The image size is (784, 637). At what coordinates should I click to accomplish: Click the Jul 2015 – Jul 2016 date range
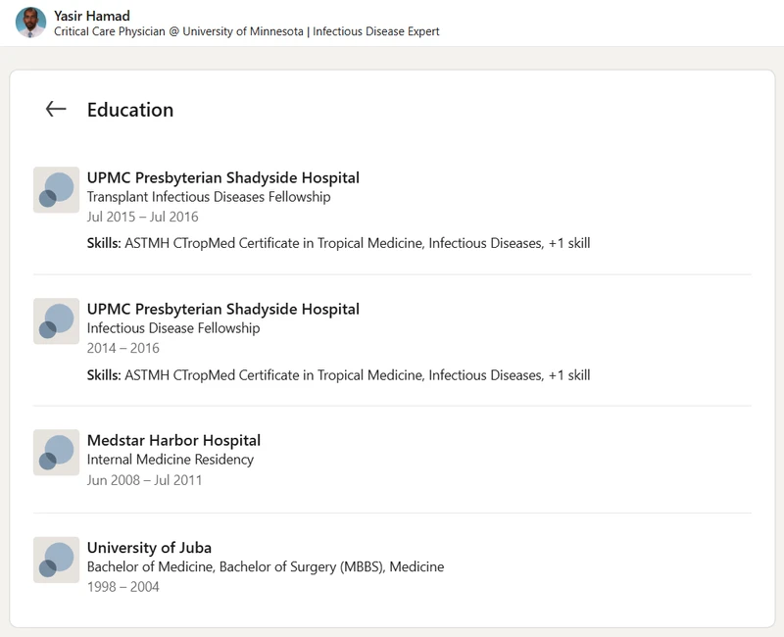(142, 217)
